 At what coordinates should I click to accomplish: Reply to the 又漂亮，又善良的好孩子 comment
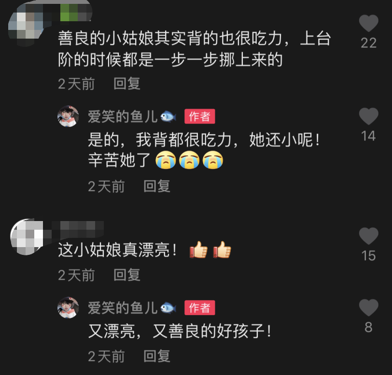[x=157, y=356]
